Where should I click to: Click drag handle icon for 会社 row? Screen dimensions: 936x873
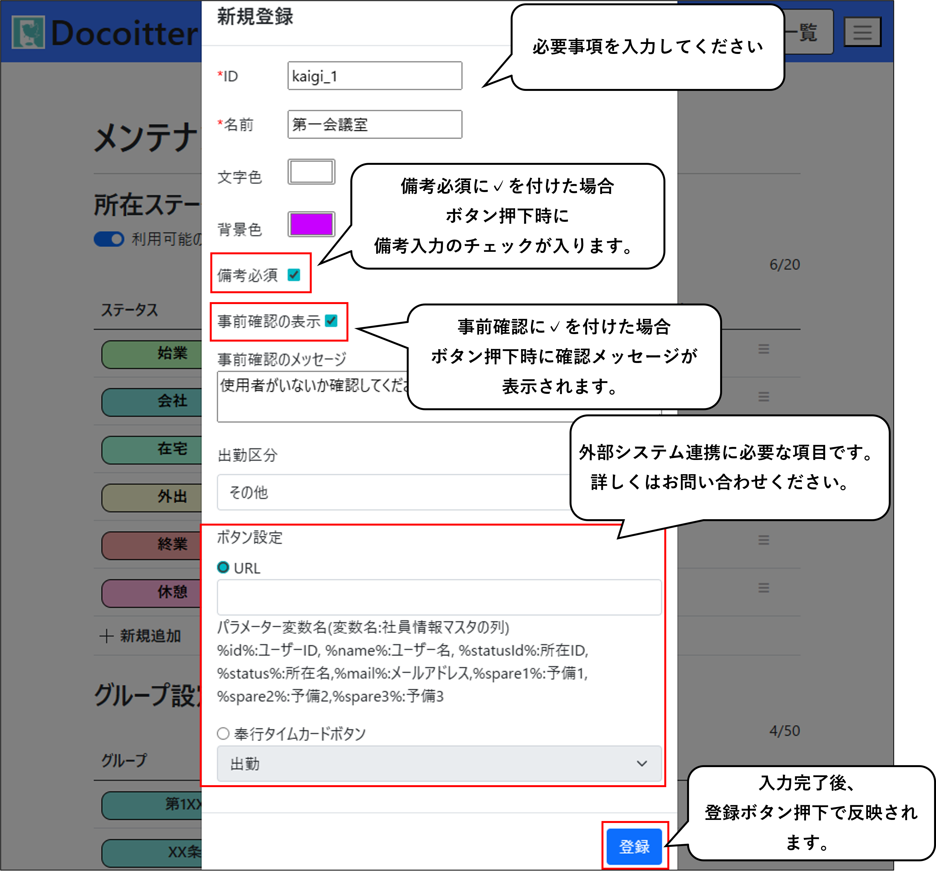pos(763,397)
